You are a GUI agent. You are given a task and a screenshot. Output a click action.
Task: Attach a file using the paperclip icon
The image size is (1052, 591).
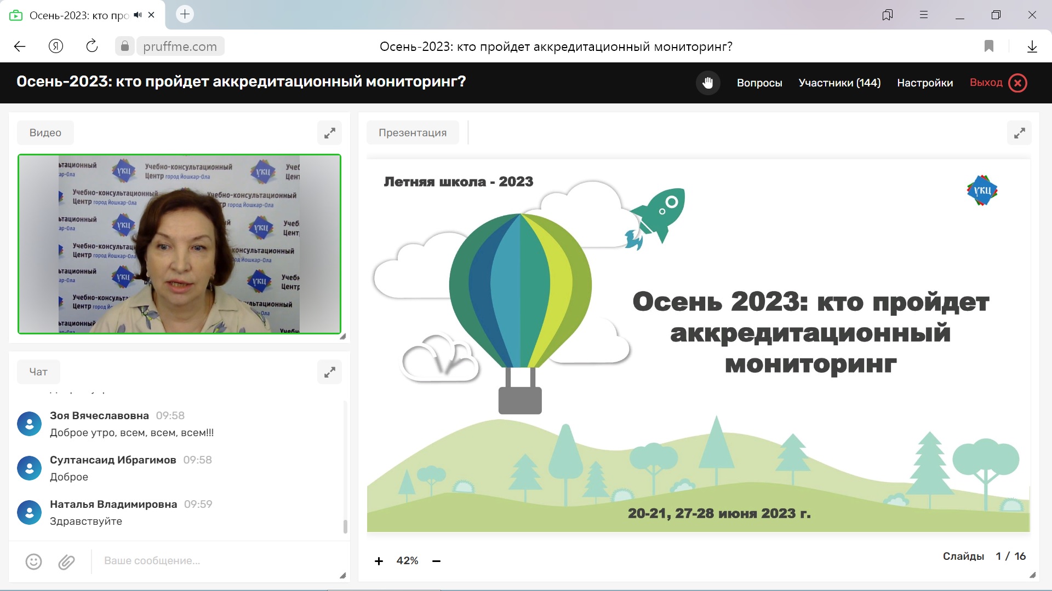pyautogui.click(x=66, y=561)
